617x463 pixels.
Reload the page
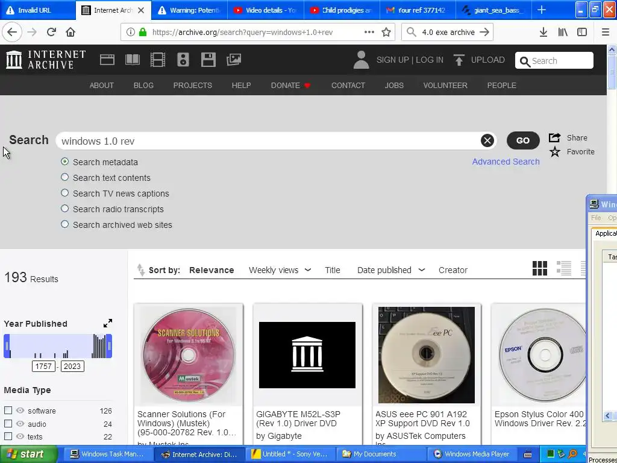pyautogui.click(x=51, y=33)
